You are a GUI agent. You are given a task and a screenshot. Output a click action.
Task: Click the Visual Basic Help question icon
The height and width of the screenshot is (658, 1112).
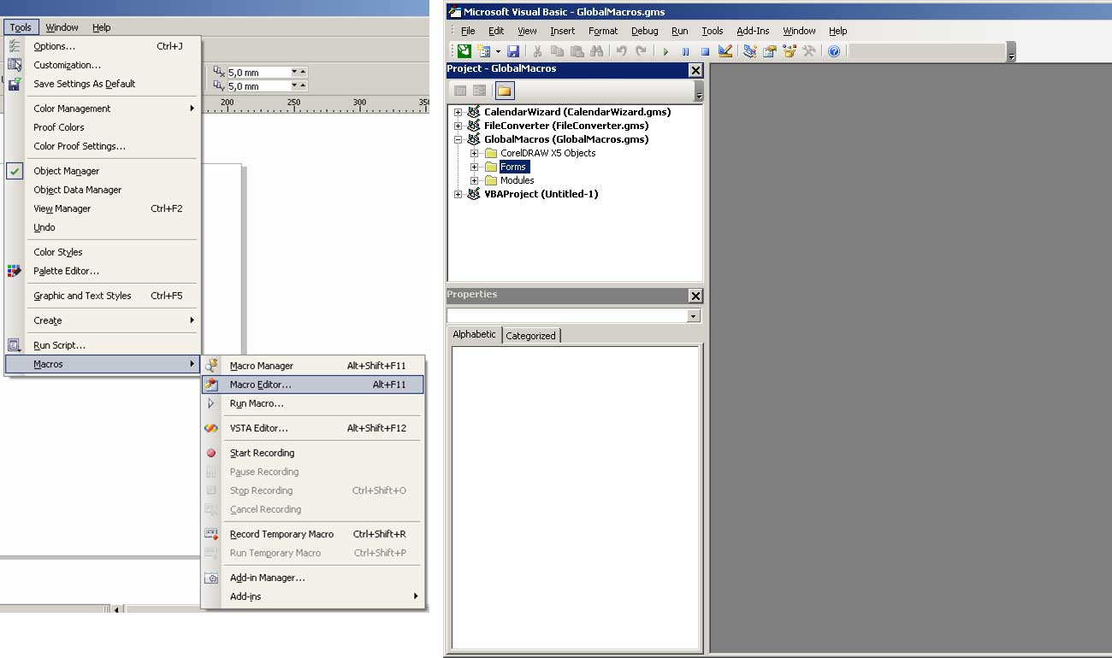(x=833, y=51)
